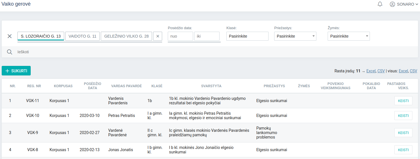This screenshot has width=420, height=159.
Task: Open the SONARO user account menu
Action: (404, 4)
